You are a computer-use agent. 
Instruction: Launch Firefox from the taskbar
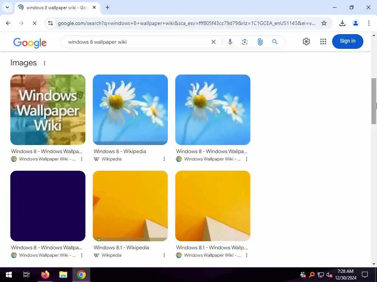pyautogui.click(x=45, y=275)
